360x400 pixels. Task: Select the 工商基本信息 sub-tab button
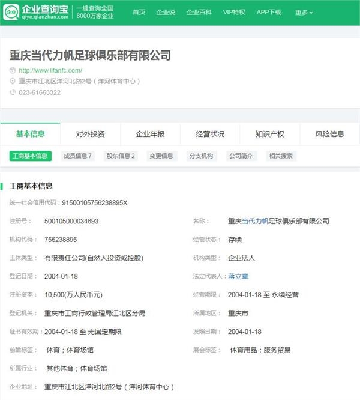(31, 156)
